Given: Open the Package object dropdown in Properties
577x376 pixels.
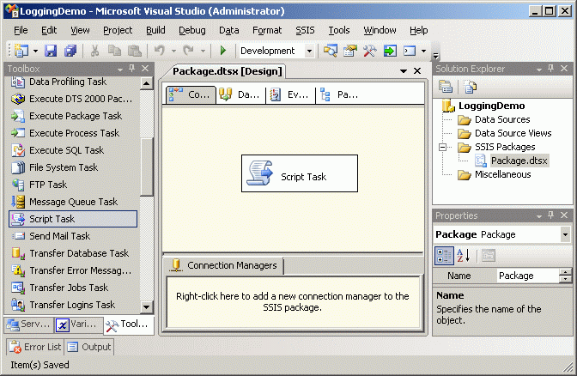Looking at the screenshot, I should coord(565,234).
